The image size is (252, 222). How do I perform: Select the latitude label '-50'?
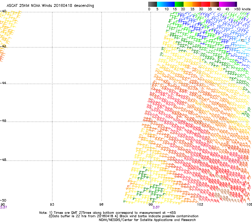(x=3, y=200)
